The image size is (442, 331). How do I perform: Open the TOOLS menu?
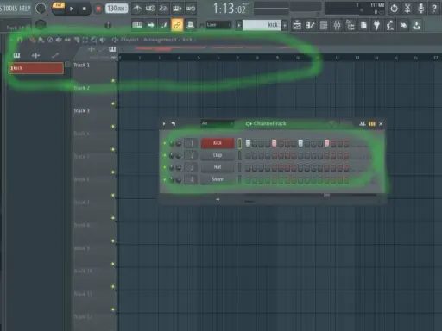[x=10, y=9]
